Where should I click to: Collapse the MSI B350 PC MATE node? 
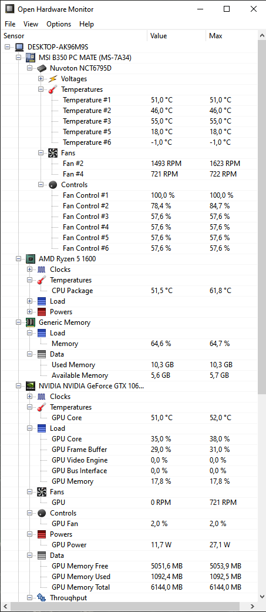coord(18,58)
